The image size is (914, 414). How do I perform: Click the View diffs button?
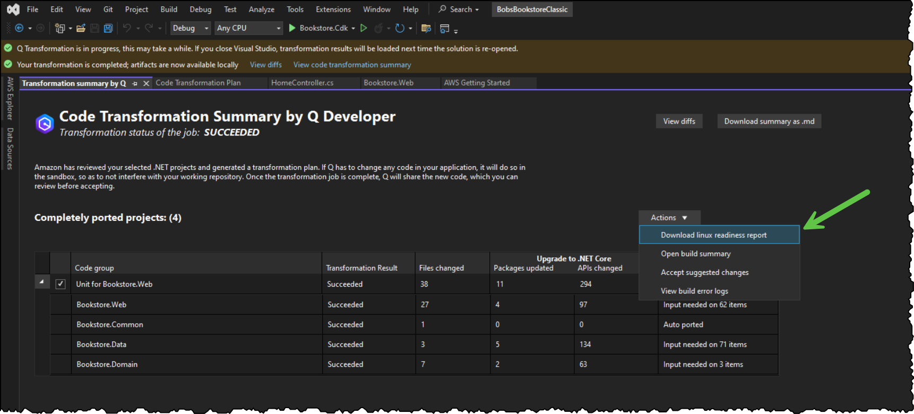pos(679,121)
